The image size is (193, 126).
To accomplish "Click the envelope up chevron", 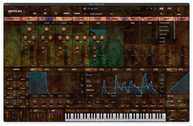I will pos(82,79).
